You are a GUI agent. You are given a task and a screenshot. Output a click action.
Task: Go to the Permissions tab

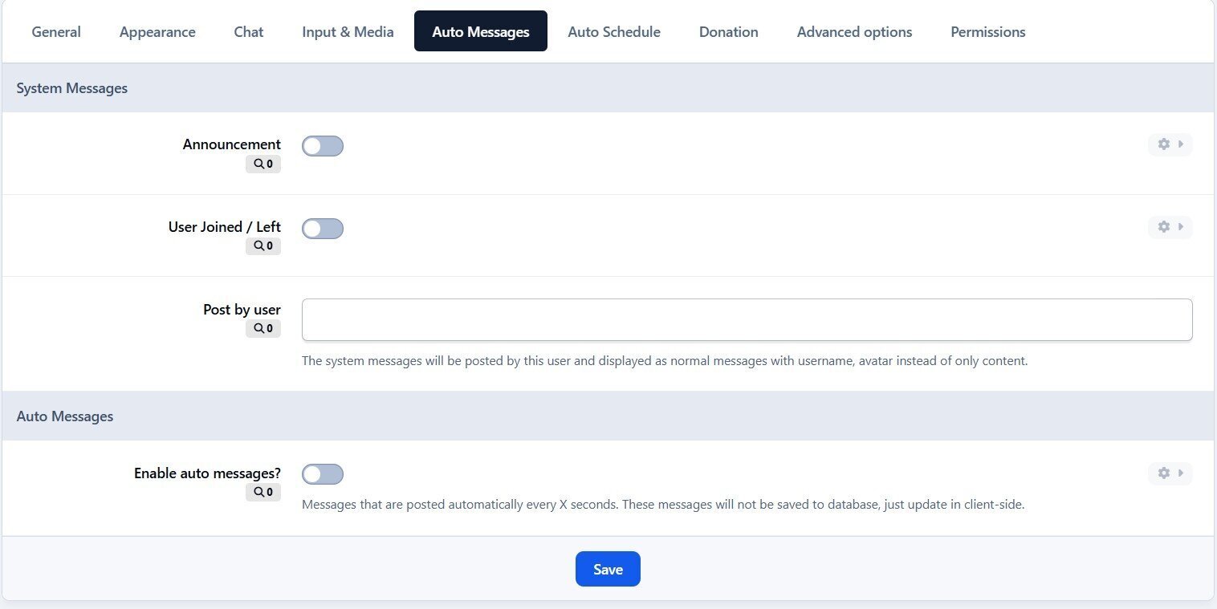coord(987,32)
